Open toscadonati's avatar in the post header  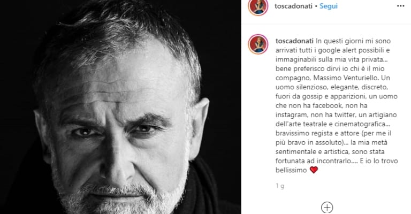click(x=258, y=6)
